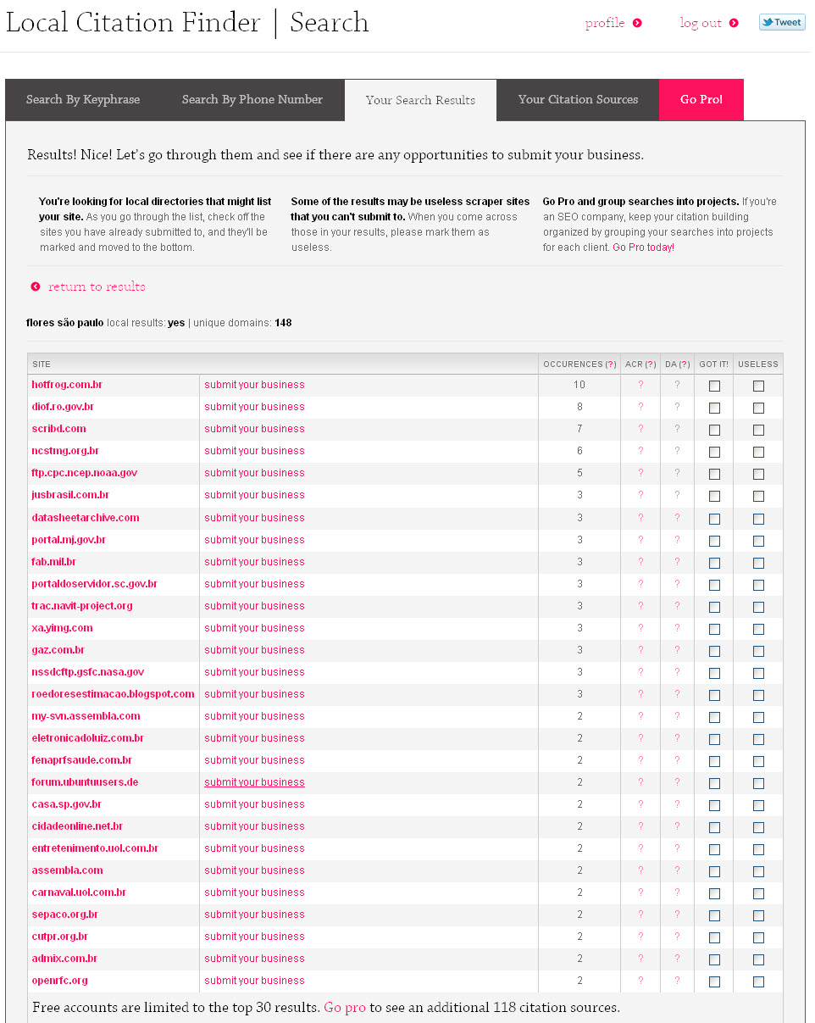Open entretenimento.uol.com.br site link

[95, 848]
